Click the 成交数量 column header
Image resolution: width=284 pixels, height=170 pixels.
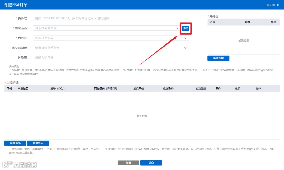coord(201,89)
